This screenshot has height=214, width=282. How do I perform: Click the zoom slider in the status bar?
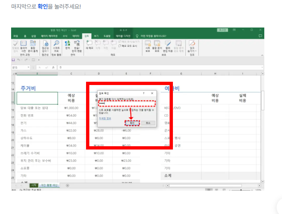point(241,190)
